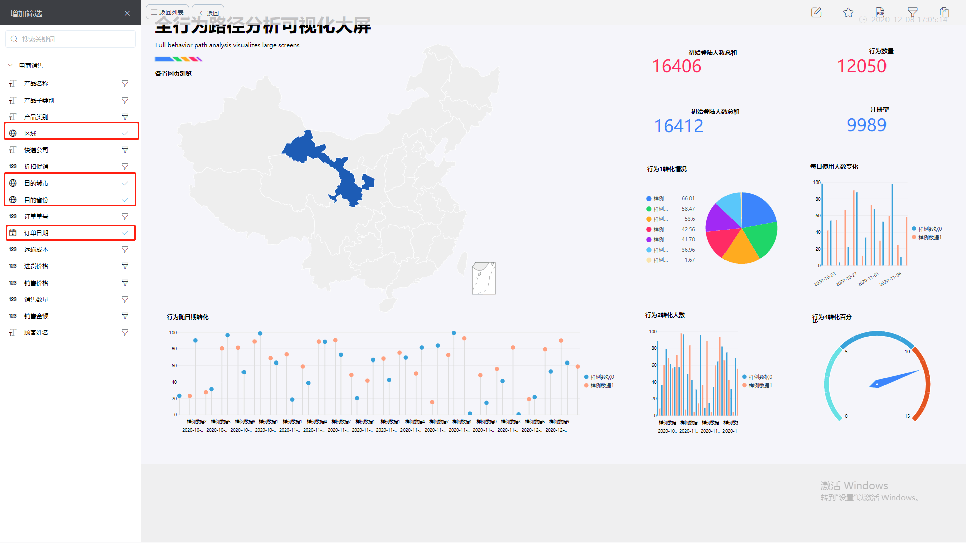Select the 产品名称 field row
This screenshot has width=966, height=543.
tap(70, 83)
